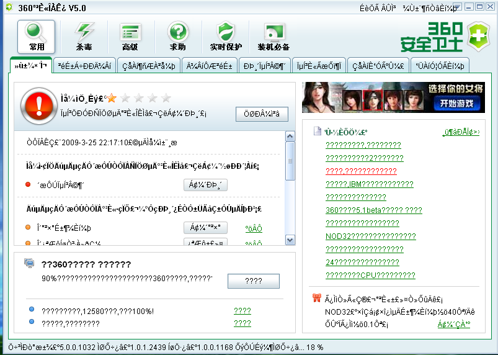Select the active '»ù±¾×´Ì¬' tab
This screenshot has width=498, height=355.
pos(31,66)
